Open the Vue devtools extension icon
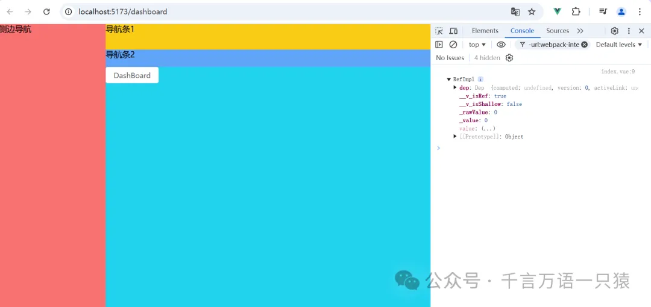651x307 pixels. [558, 11]
